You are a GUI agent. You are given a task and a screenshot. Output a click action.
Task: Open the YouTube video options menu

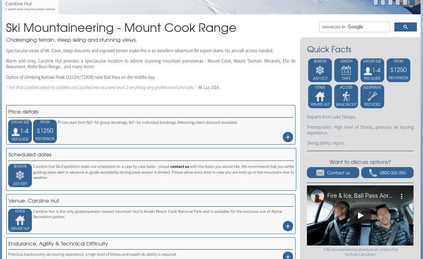tap(402, 196)
